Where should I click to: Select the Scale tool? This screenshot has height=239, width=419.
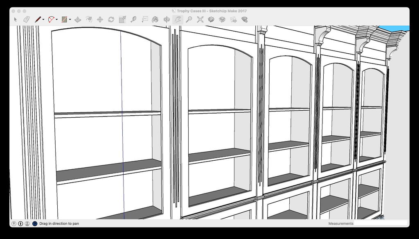[x=122, y=19]
